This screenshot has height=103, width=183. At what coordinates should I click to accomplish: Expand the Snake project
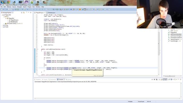coord(2,27)
